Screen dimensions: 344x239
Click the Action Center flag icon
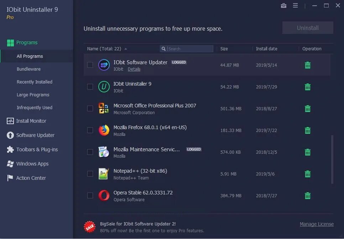point(10,178)
